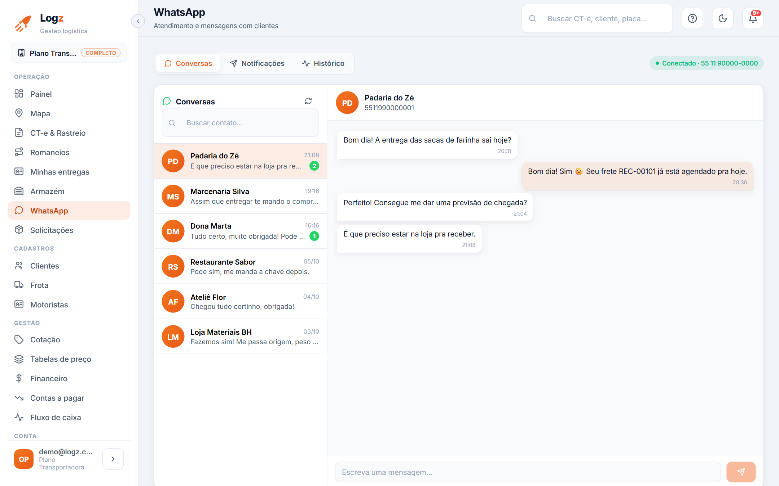This screenshot has height=486, width=779.
Task: Open the help question mark icon
Action: pyautogui.click(x=692, y=18)
